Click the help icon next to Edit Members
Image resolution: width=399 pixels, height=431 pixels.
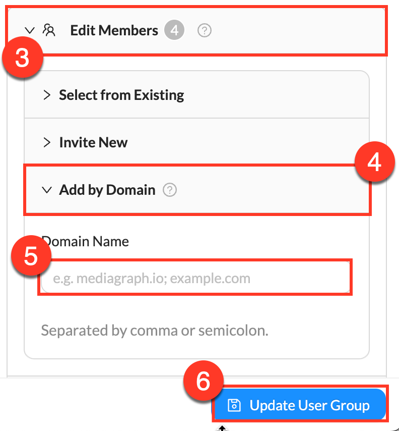[204, 30]
